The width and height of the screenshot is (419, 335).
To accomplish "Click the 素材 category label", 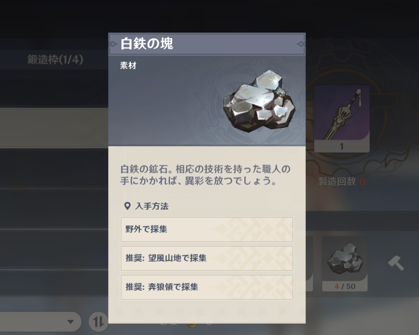I will (128, 65).
